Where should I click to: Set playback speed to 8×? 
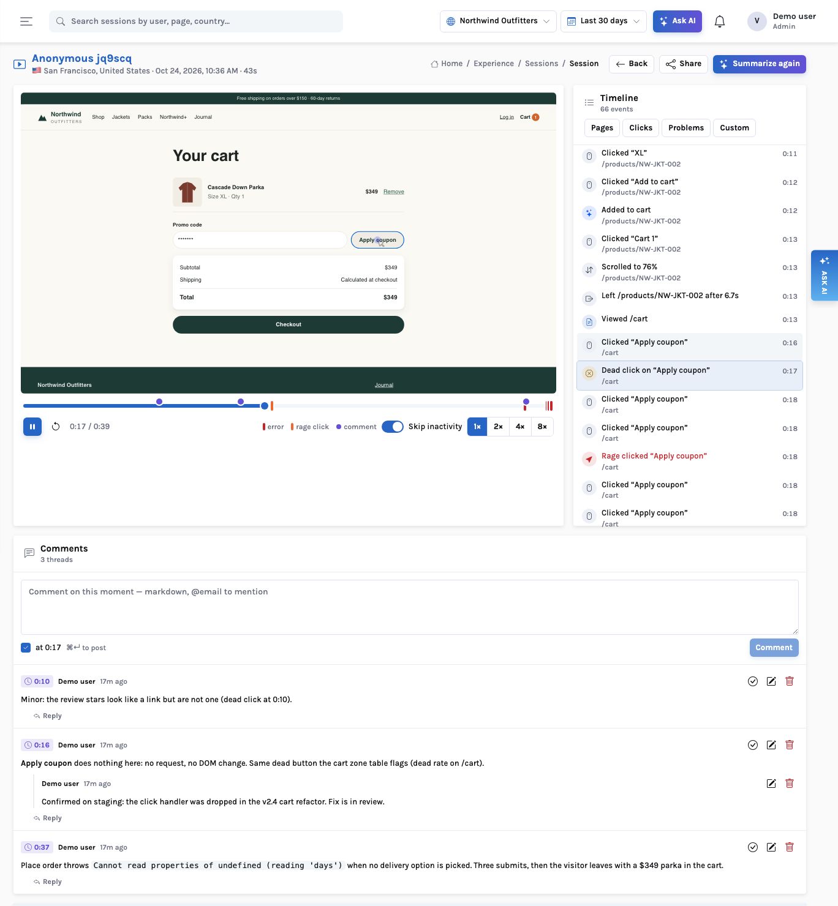click(x=542, y=427)
